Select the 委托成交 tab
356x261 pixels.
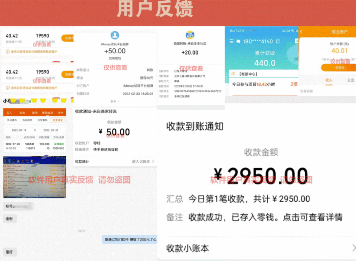click(48, 112)
